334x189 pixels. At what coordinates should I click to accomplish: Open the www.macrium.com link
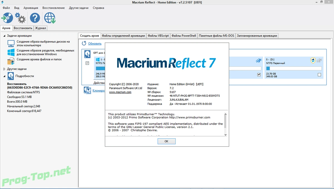(x=120, y=92)
